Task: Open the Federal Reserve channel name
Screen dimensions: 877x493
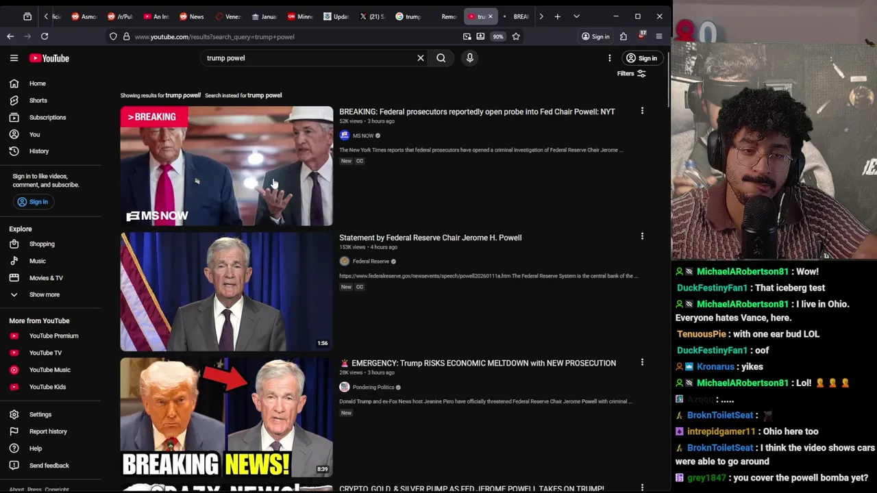Action: 371,262
